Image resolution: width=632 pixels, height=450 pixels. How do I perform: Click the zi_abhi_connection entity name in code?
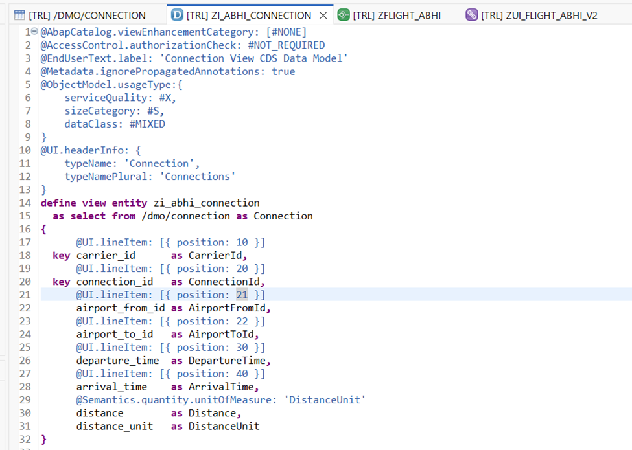pyautogui.click(x=206, y=203)
